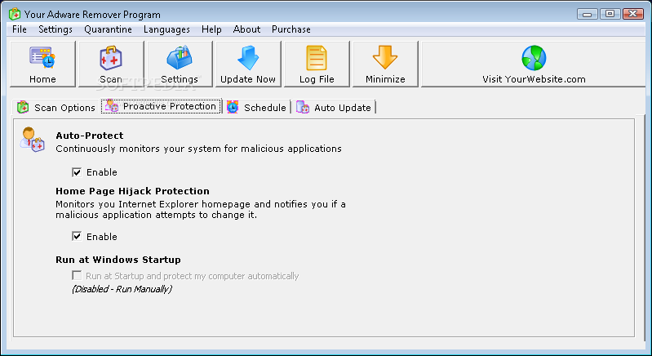Uncheck Home Page Hijack Protection Enable checkbox
This screenshot has height=356, width=652.
pos(77,237)
